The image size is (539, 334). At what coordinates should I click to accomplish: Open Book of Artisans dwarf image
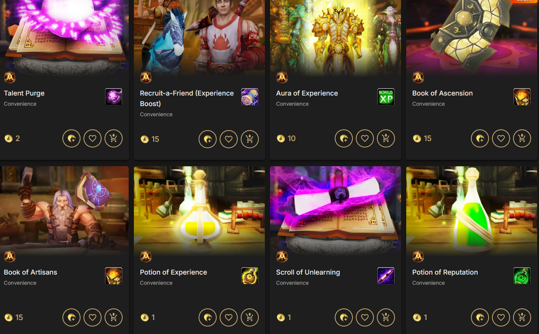click(64, 211)
